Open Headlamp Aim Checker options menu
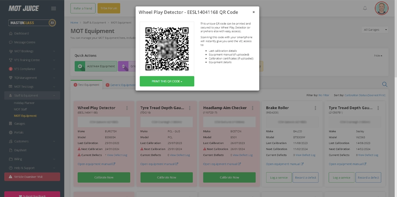The width and height of the screenshot is (397, 197). [253, 108]
